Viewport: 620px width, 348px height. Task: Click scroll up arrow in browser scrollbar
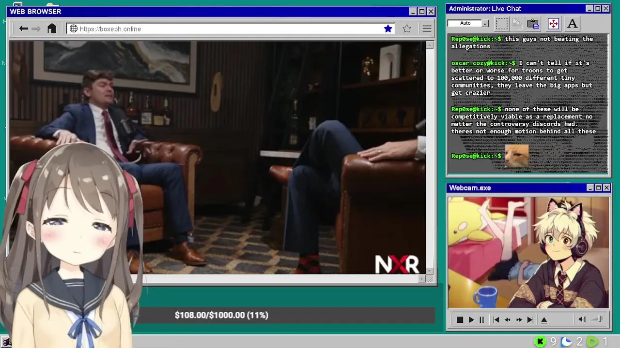click(430, 45)
